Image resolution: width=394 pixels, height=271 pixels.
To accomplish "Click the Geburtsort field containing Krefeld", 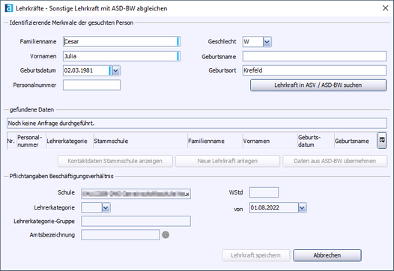I will pos(315,70).
